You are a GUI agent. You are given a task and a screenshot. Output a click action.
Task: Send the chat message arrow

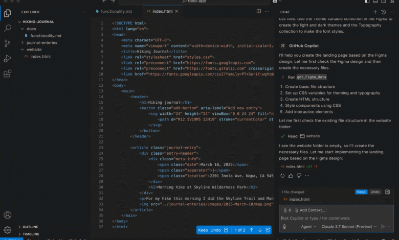pos(383,227)
